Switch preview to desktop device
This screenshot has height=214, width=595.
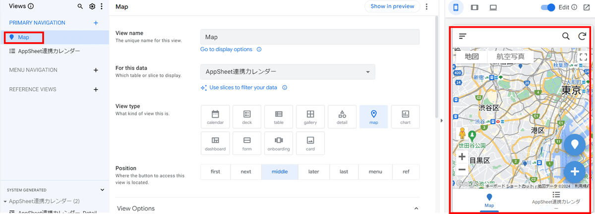(493, 7)
